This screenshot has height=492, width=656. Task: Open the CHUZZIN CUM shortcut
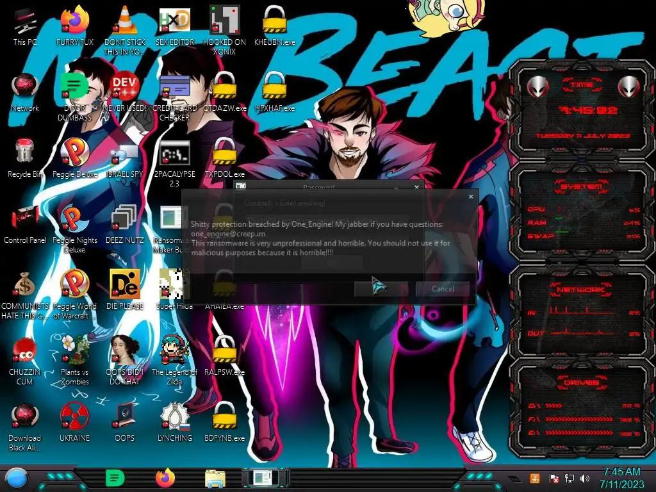[x=25, y=361]
